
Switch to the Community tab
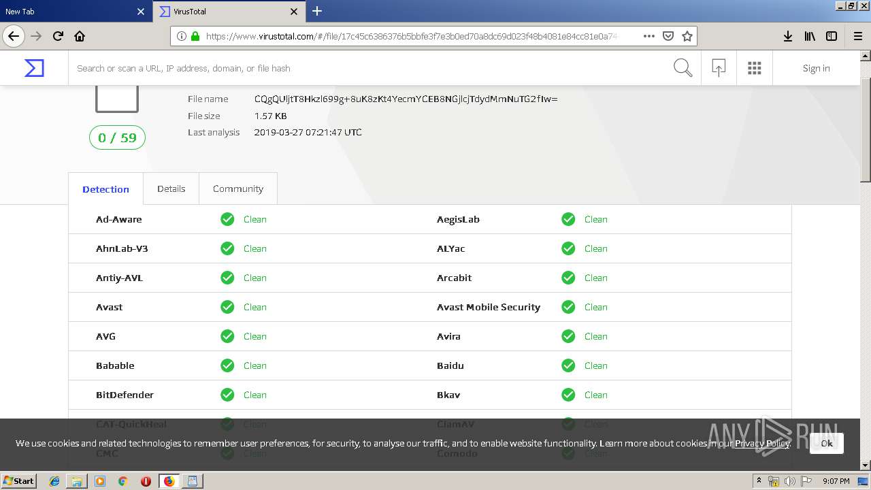tap(237, 189)
